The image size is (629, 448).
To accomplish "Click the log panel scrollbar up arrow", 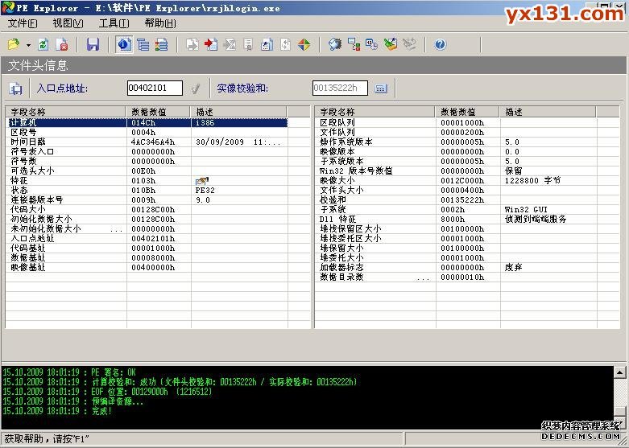I will point(619,372).
